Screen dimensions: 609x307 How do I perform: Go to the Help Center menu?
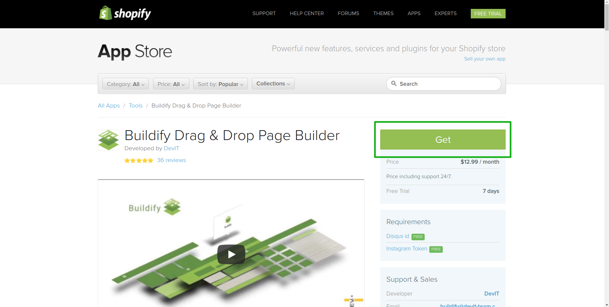click(306, 13)
